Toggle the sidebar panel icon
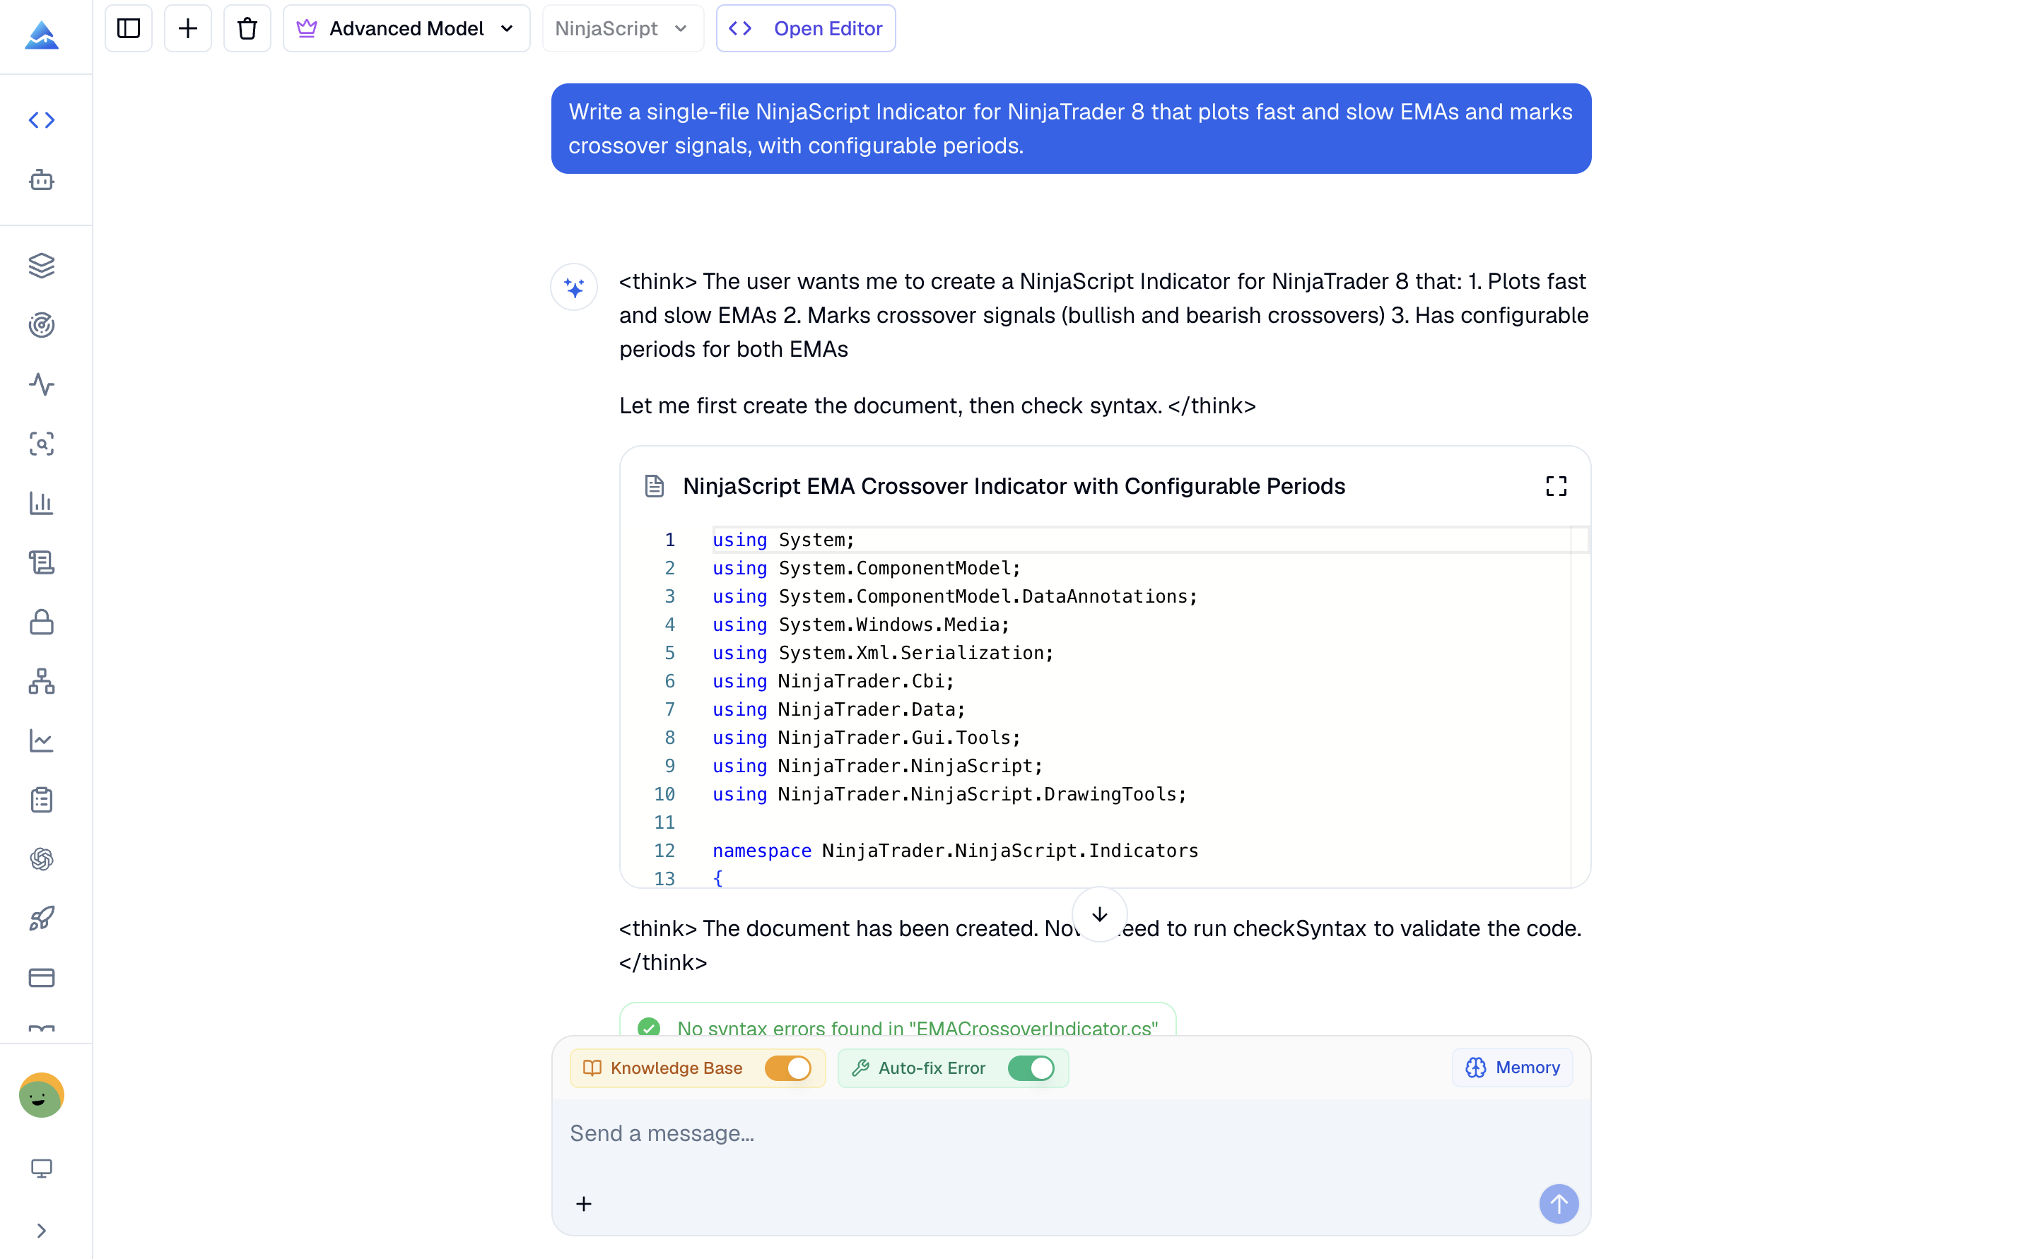The width and height of the screenshot is (2040, 1259). coord(128,28)
